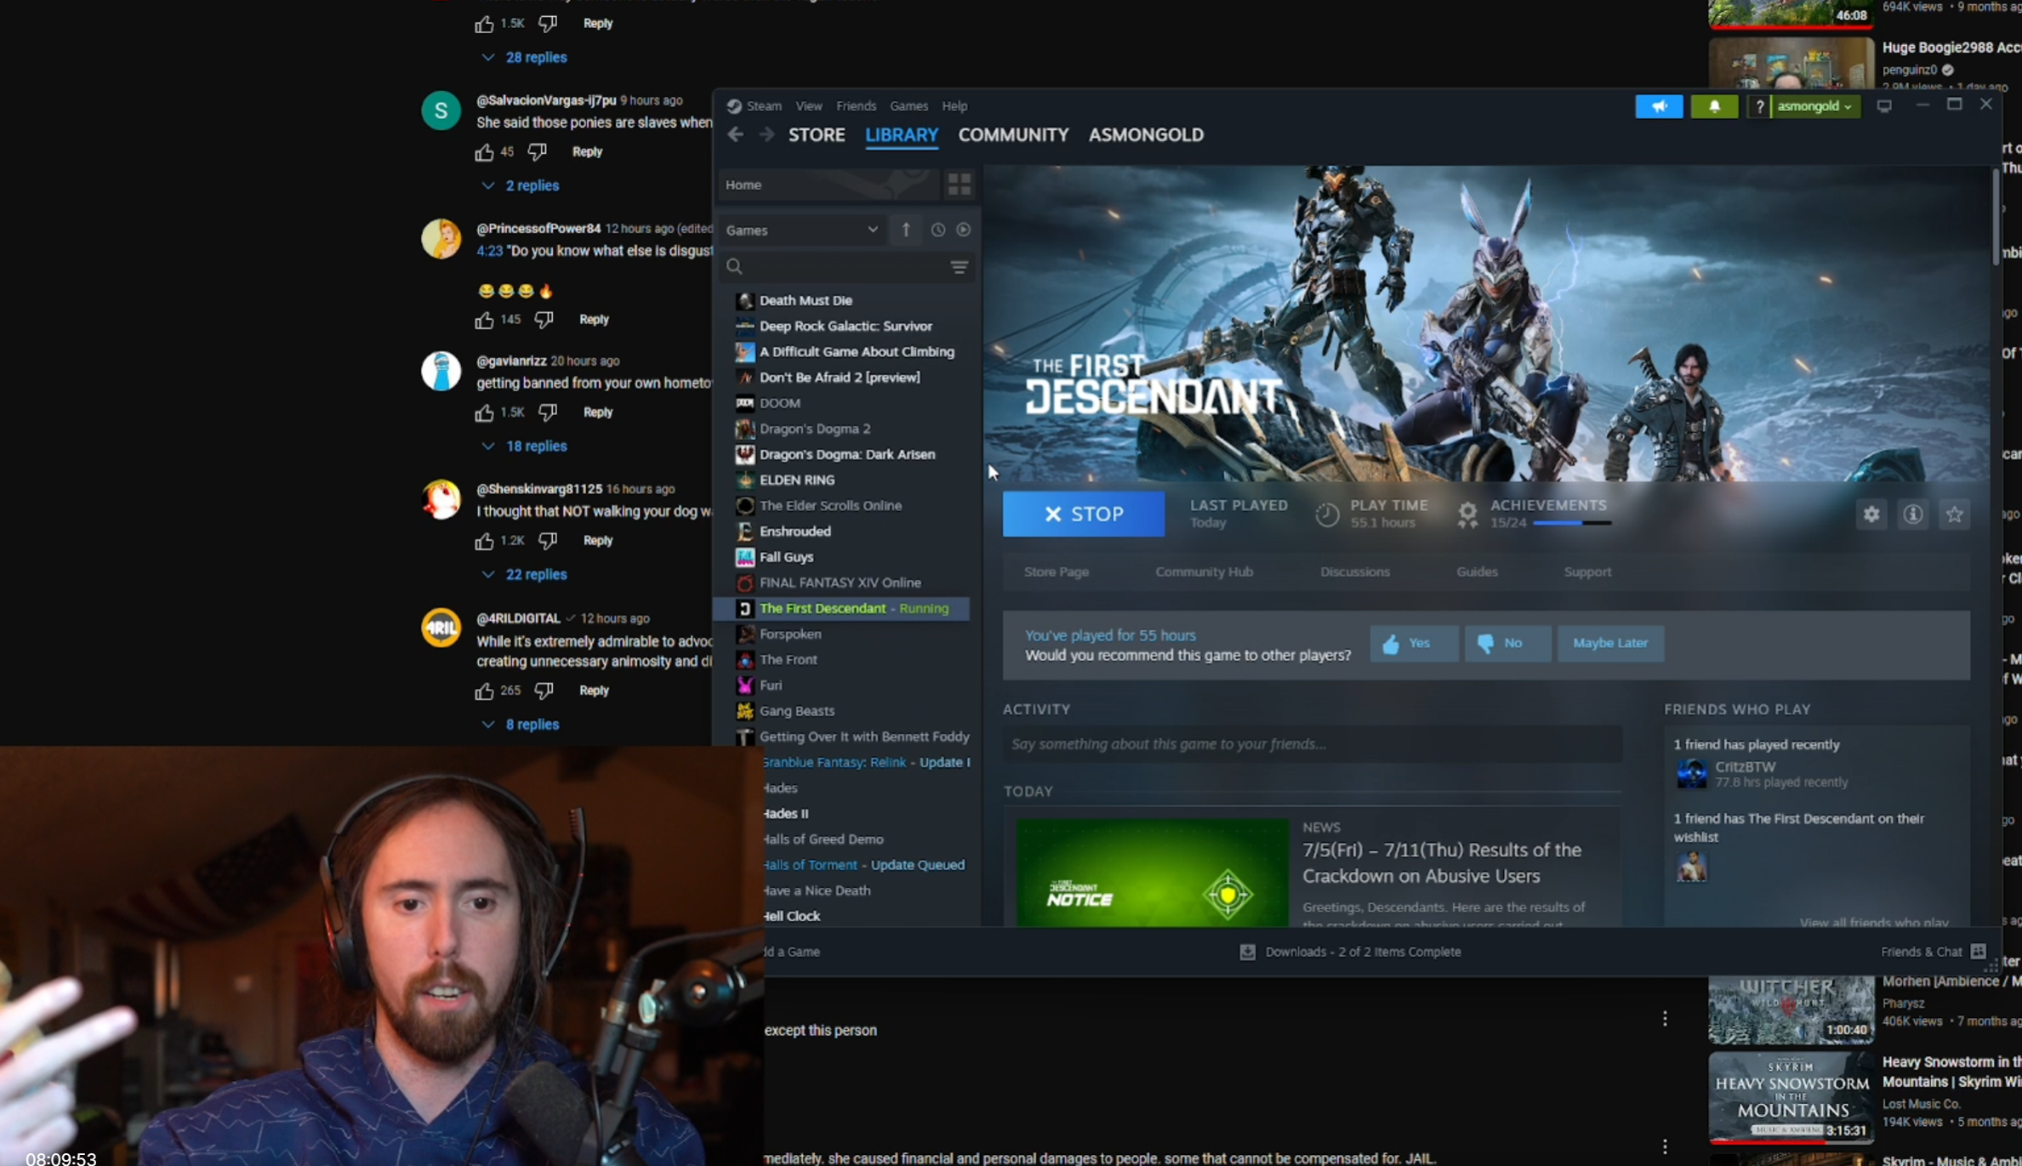Open the Community Hub link
Image resolution: width=2022 pixels, height=1166 pixels.
[1204, 572]
